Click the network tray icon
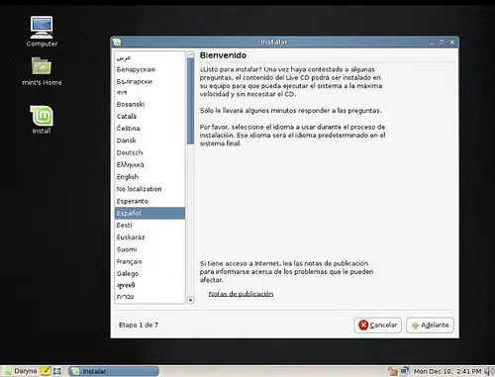Viewport: 495px width, 377px height. click(404, 371)
